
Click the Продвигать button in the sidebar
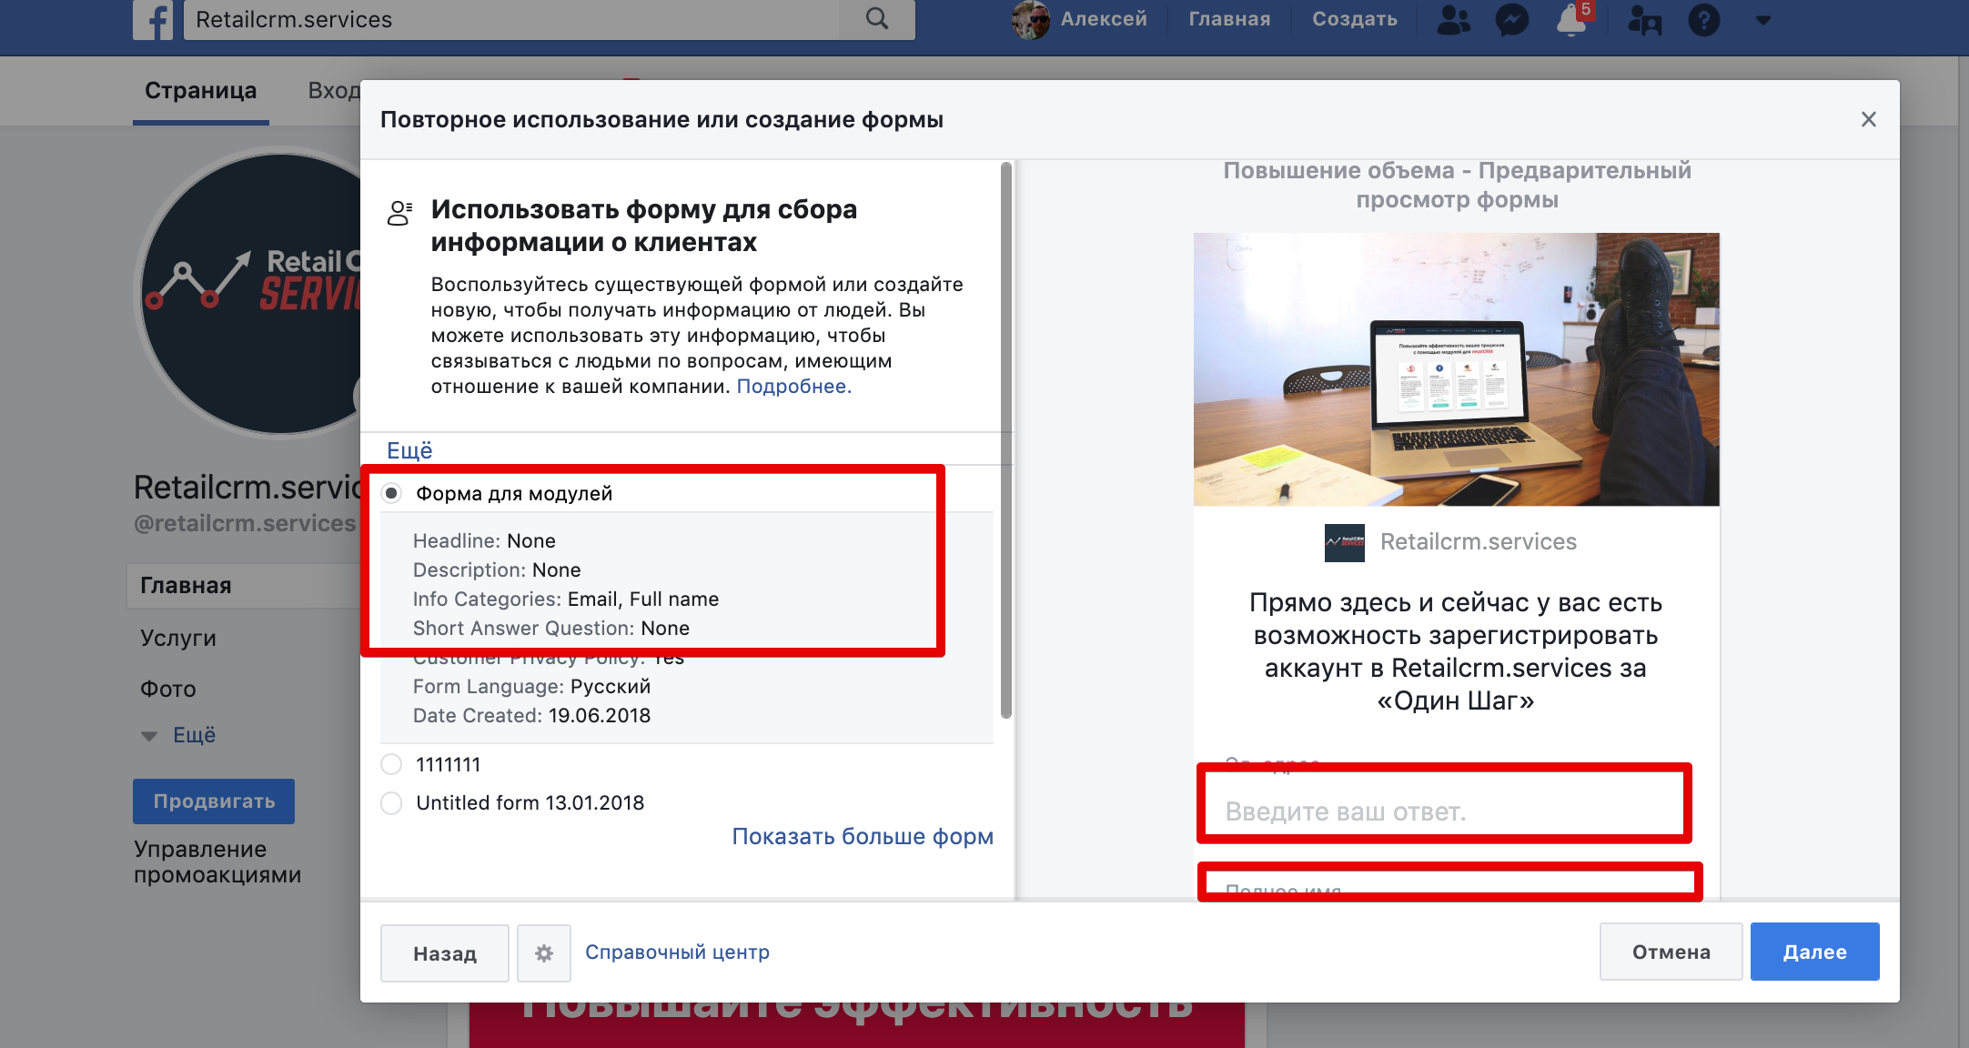(x=214, y=801)
